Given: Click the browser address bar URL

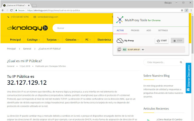Looking at the screenshot, I should tap(53, 10).
